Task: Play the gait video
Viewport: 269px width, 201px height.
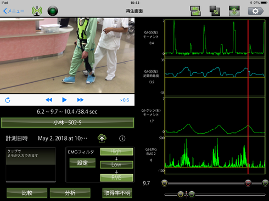Action: [64, 100]
